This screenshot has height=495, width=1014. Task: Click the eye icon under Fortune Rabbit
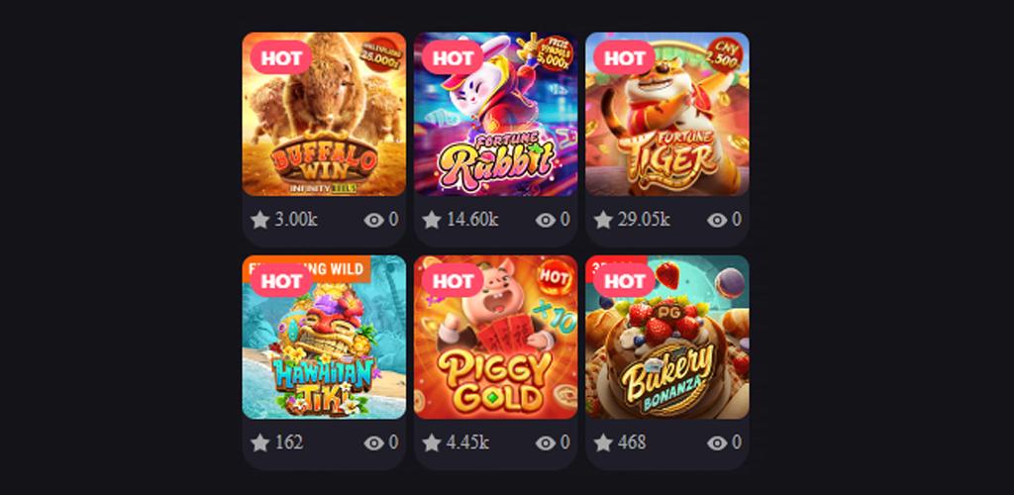(546, 221)
